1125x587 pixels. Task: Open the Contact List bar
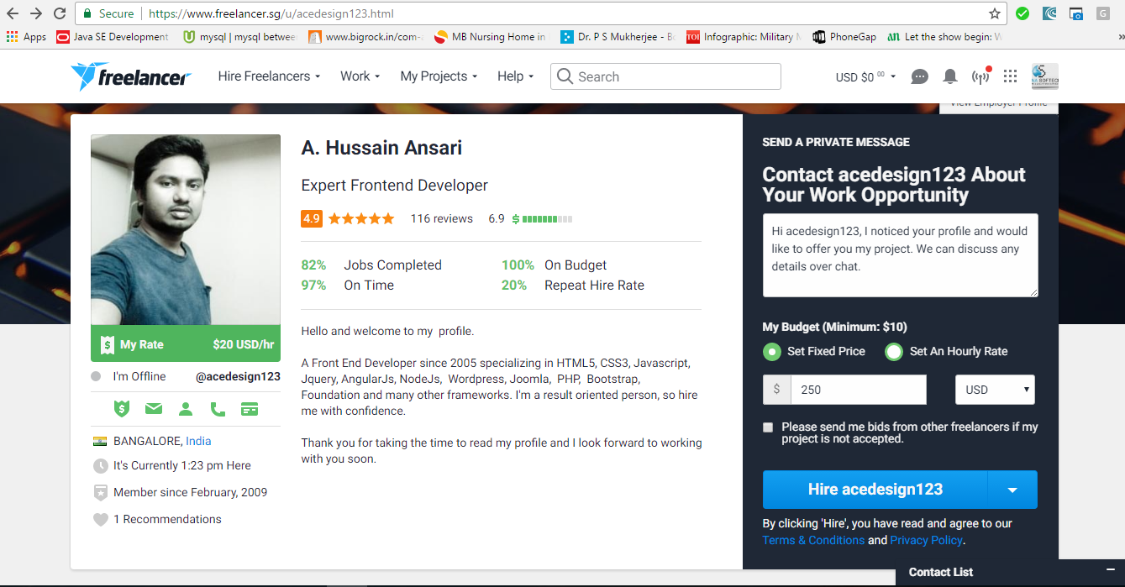(x=1008, y=573)
